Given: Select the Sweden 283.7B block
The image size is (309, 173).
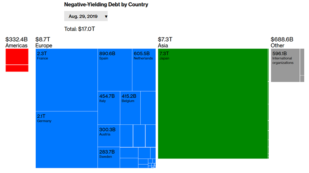Looking at the screenshot, I should click(109, 158).
